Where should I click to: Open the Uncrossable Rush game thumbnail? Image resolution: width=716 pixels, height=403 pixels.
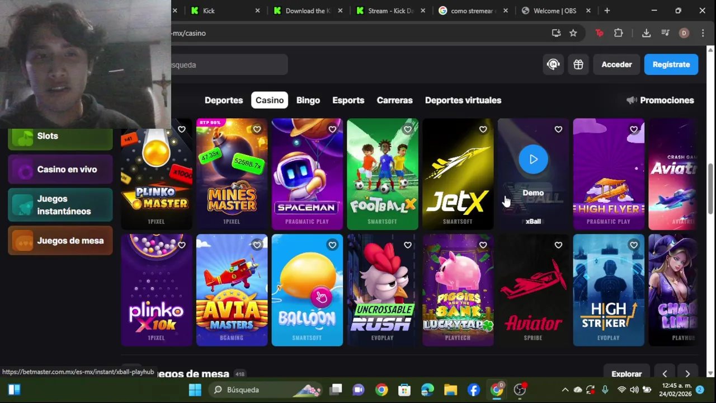point(383,290)
